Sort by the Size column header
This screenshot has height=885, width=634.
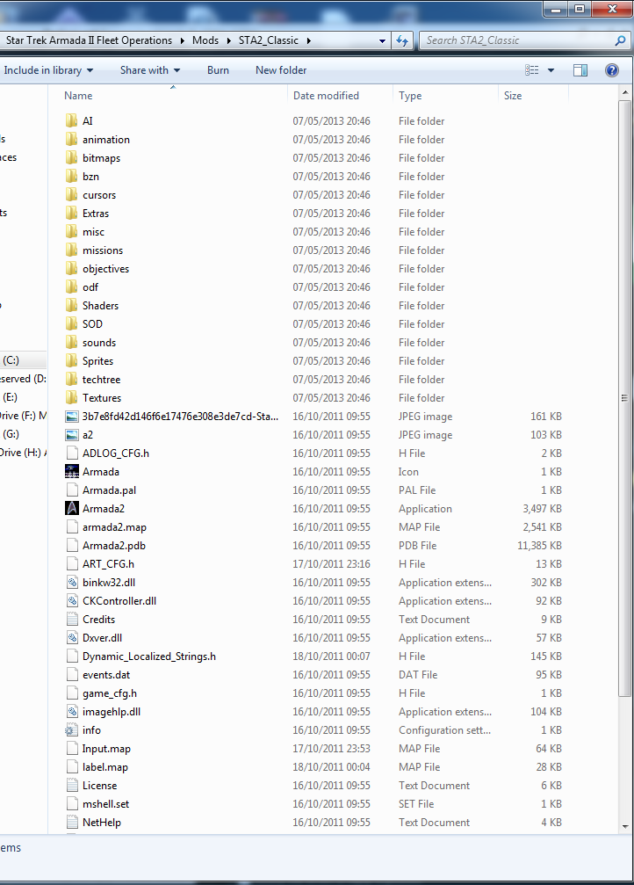tap(513, 96)
